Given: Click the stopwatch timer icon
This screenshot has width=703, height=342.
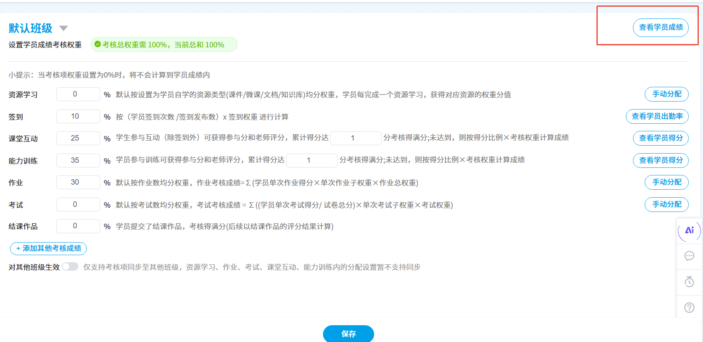Looking at the screenshot, I should click(x=689, y=282).
